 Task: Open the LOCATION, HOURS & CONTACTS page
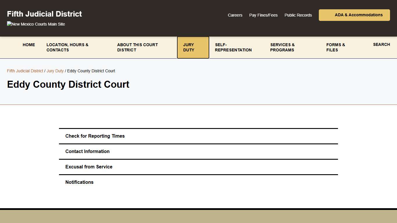pos(67,47)
